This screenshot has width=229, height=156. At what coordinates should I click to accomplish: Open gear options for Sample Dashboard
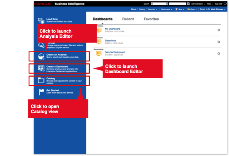[219, 53]
